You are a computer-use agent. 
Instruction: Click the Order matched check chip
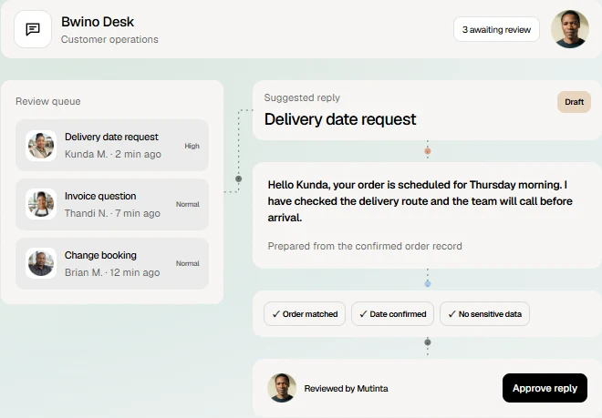[305, 314]
